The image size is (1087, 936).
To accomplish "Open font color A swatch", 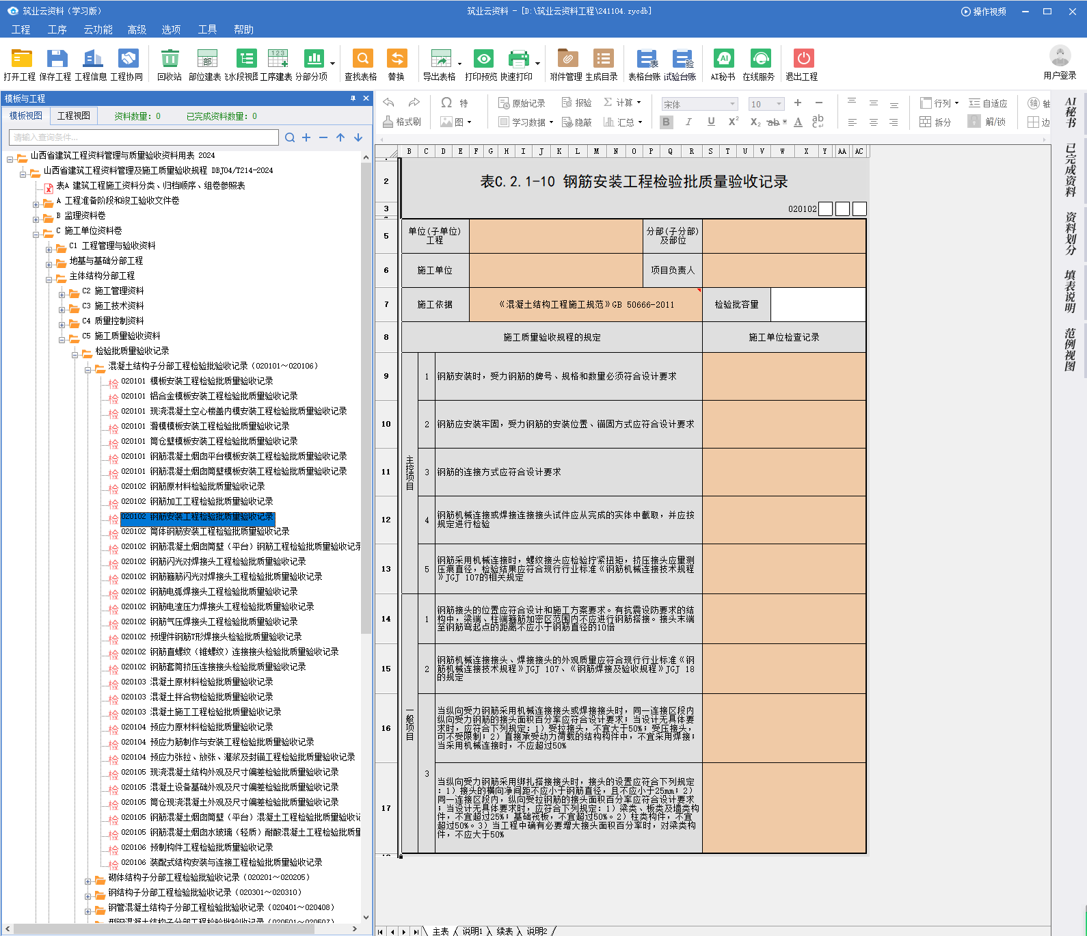I will pos(798,122).
